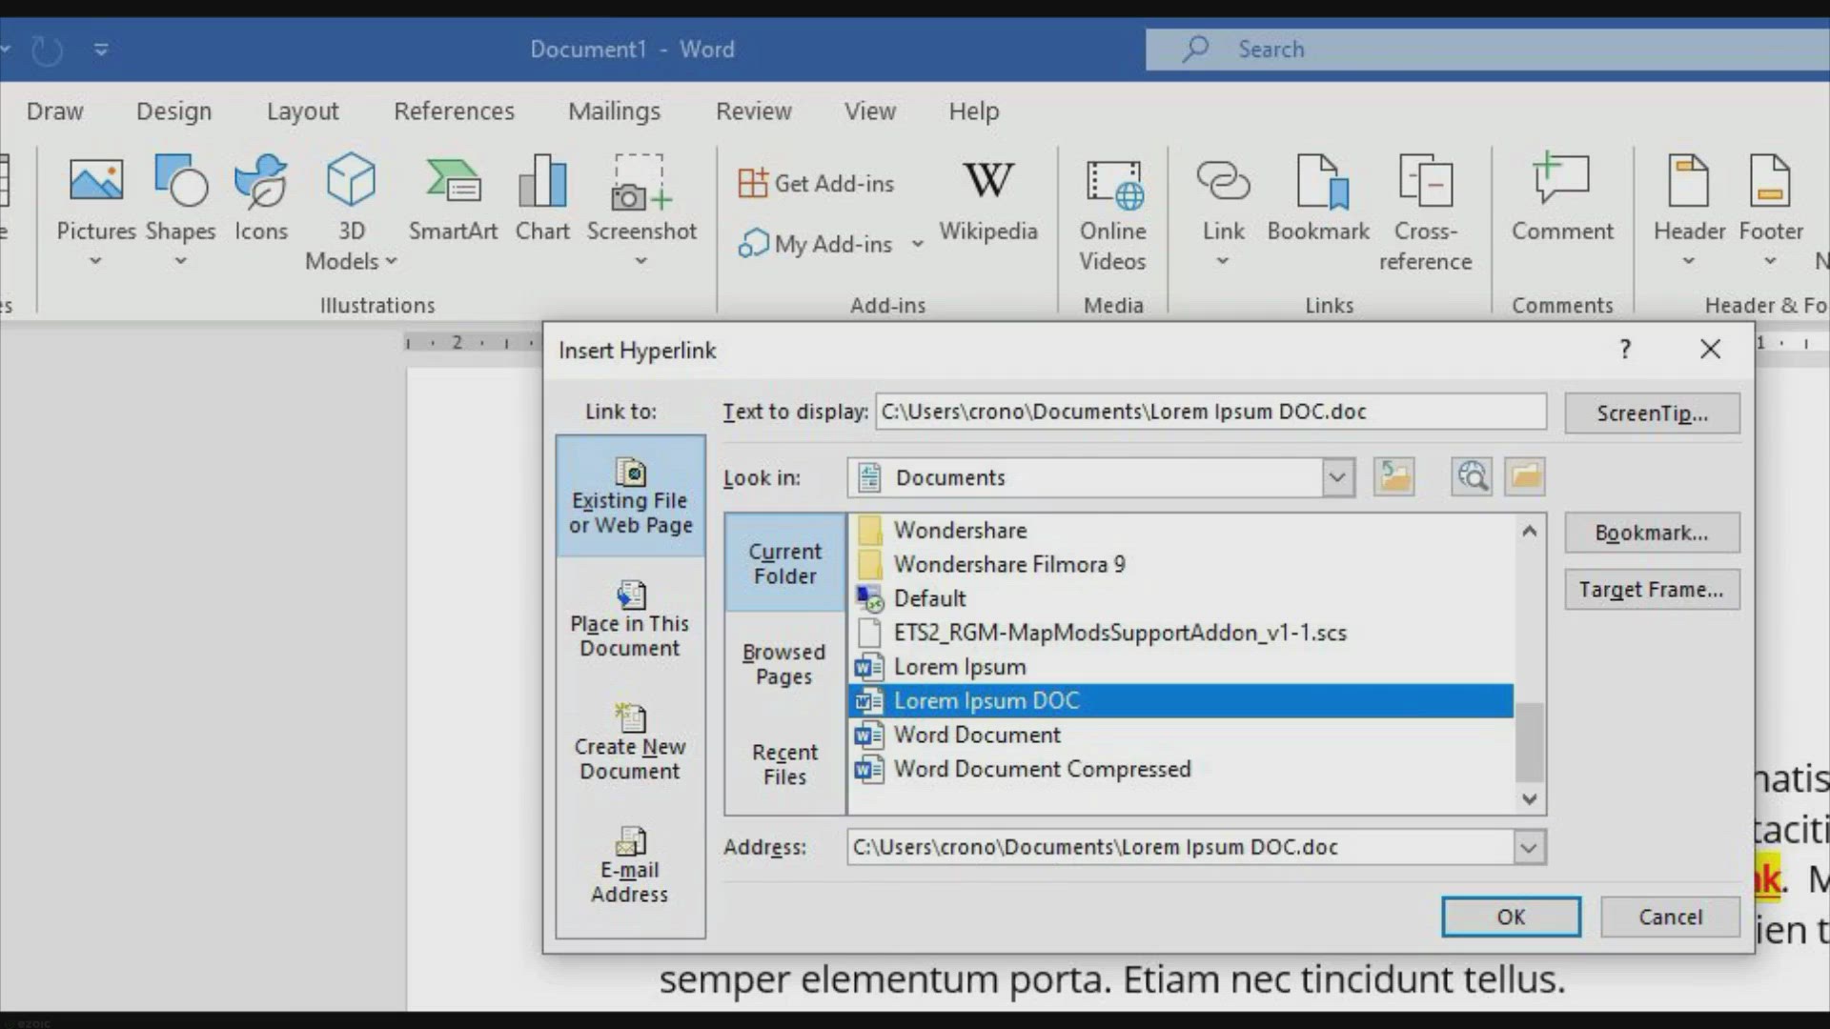Cancel the Insert Hyperlink dialog

pyautogui.click(x=1670, y=917)
